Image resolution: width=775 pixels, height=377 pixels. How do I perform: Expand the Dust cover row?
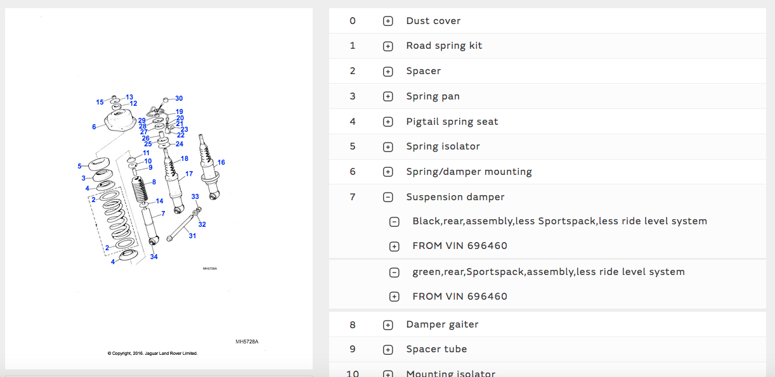pos(388,21)
